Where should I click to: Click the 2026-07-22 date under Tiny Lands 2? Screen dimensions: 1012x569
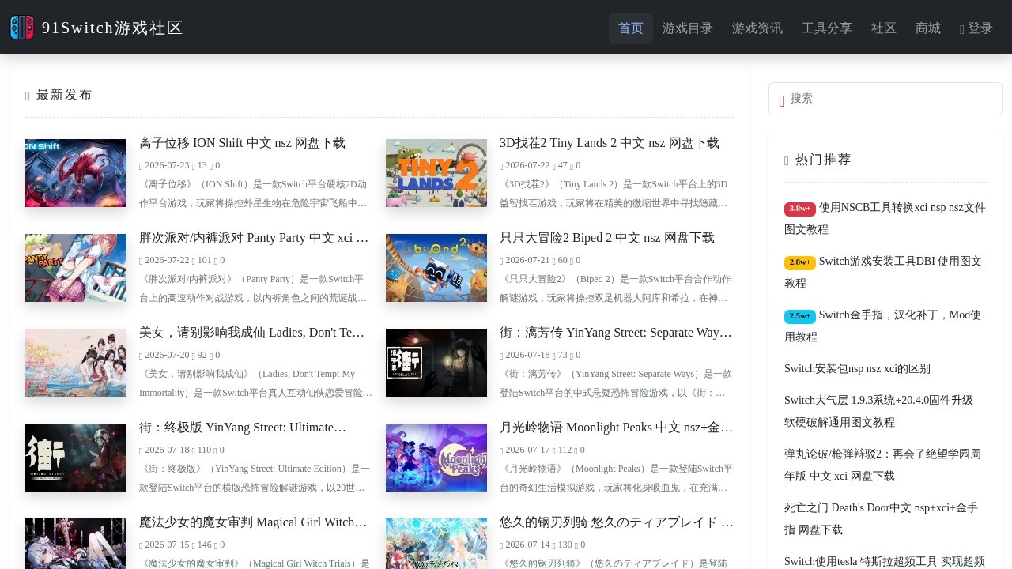527,166
